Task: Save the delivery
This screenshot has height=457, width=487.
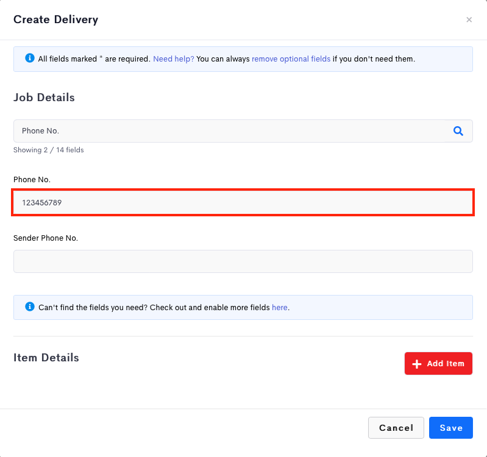Action: 451,428
